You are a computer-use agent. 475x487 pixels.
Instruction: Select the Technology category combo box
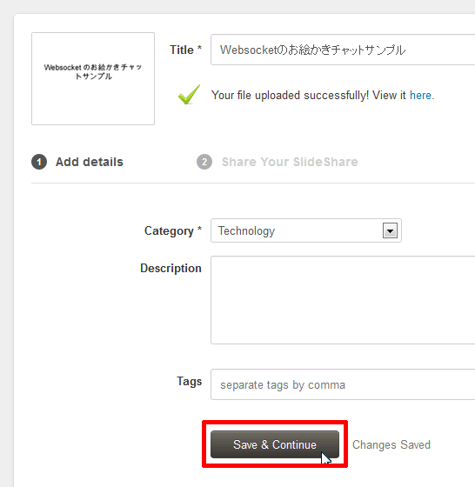[306, 230]
